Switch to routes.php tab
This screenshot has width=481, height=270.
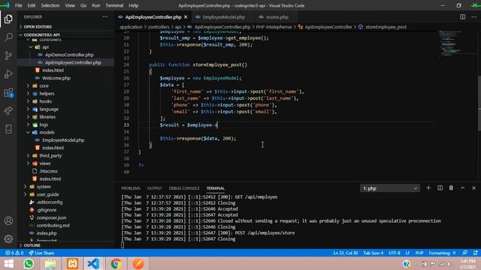pyautogui.click(x=277, y=17)
